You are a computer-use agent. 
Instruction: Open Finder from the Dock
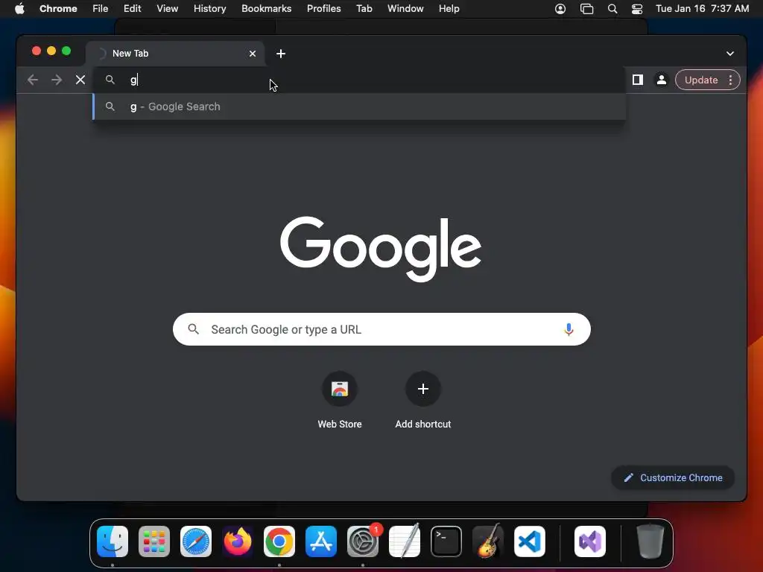[x=113, y=541]
